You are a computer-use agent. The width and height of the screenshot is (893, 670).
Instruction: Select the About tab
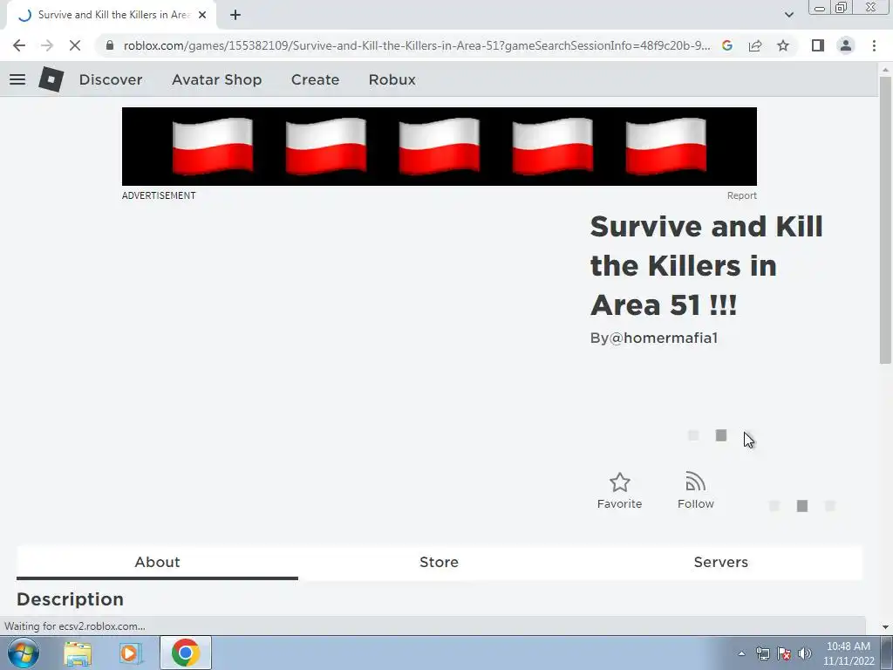[157, 563]
